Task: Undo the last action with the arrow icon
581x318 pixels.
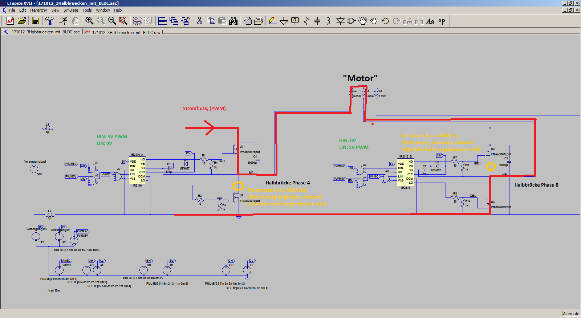Action: (385, 21)
